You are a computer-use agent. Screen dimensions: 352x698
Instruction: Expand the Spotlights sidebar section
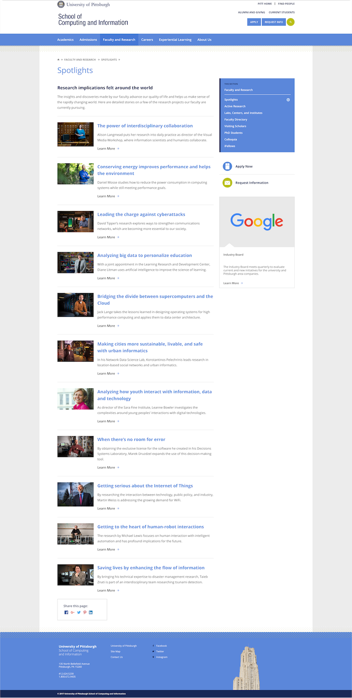(288, 100)
